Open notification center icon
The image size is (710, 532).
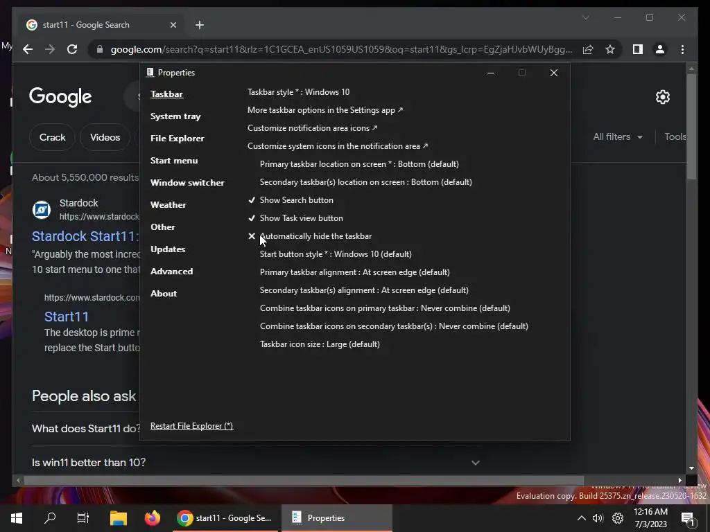point(689,520)
